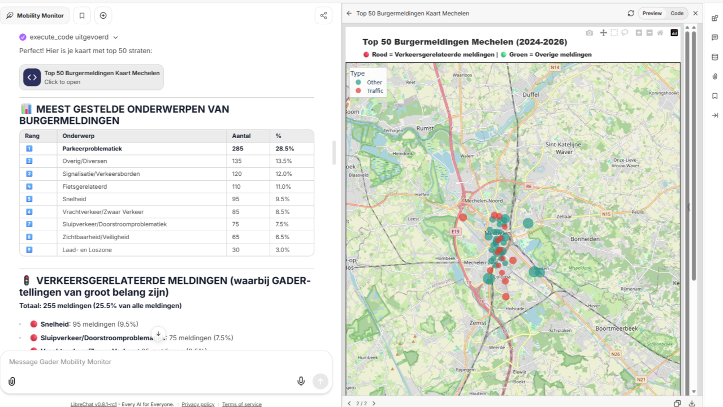Go to next artifact version
Screen dimensions: 723x407
pos(374,404)
